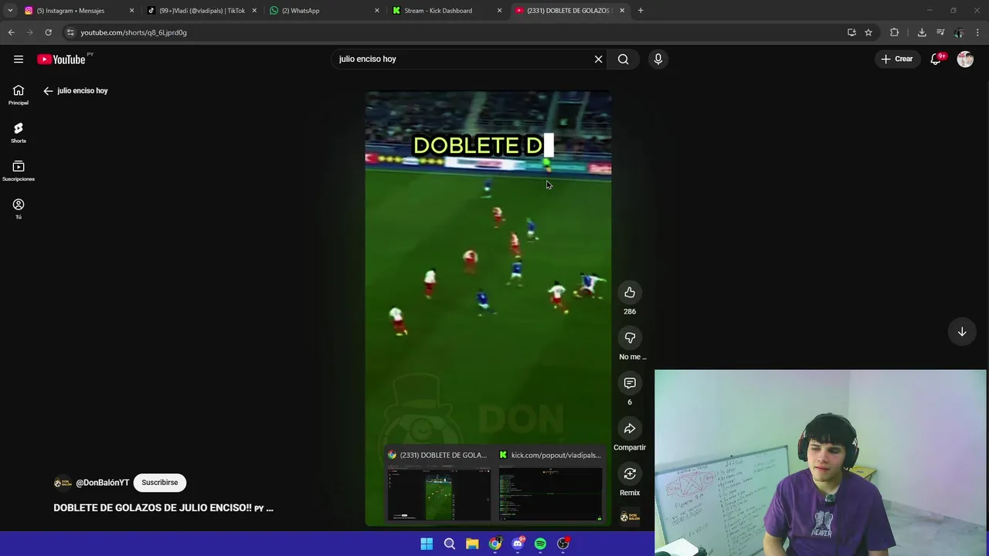This screenshot has height=556, width=989.
Task: Open the Don Balón sound thumbnail
Action: [x=630, y=517]
